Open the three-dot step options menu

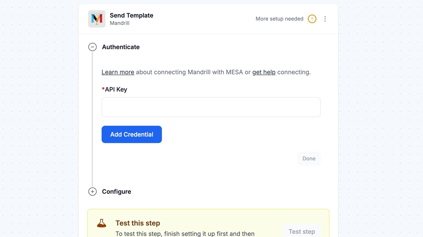tap(325, 19)
